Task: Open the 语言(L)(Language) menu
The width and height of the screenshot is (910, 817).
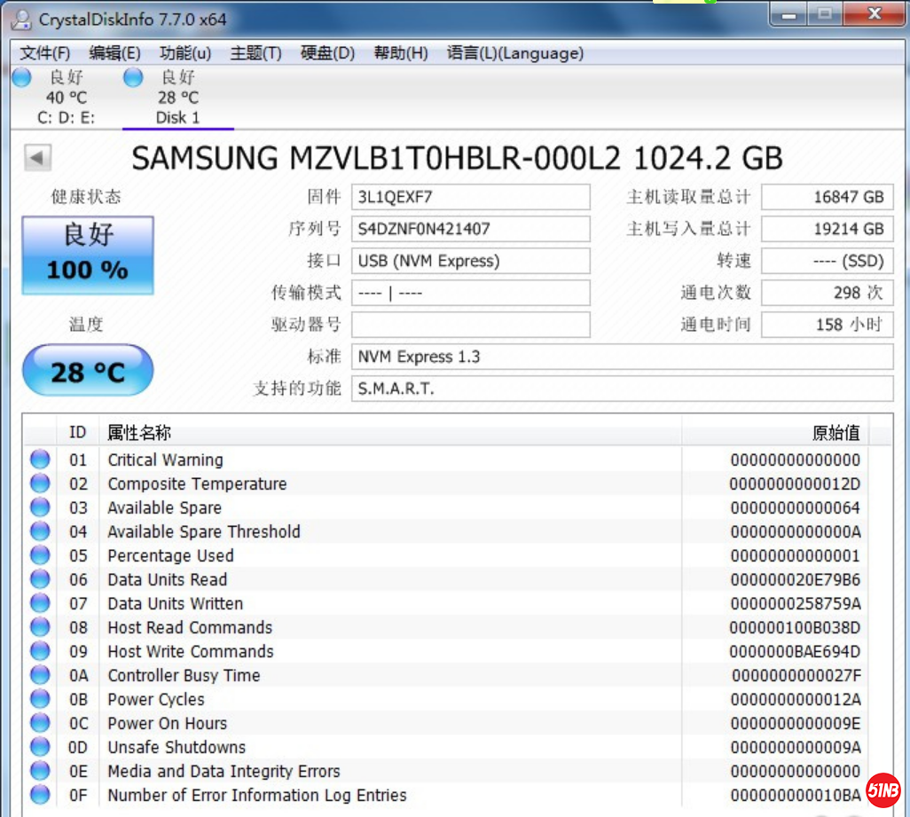Action: 514,53
